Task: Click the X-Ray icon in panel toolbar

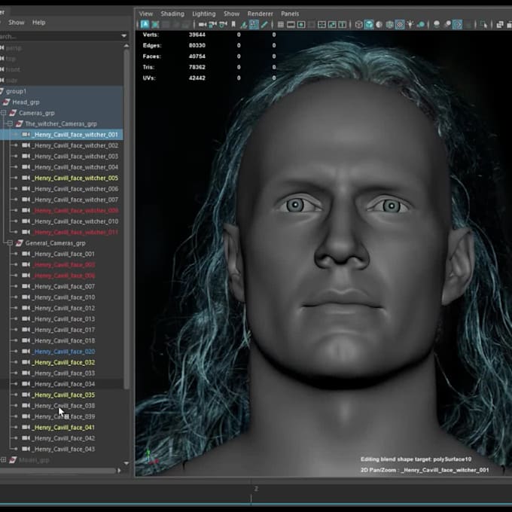Action: click(500, 25)
